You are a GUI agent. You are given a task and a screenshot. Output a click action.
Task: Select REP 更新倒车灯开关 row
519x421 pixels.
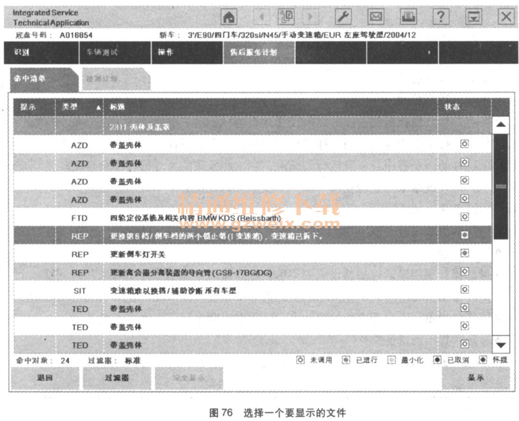(252, 254)
